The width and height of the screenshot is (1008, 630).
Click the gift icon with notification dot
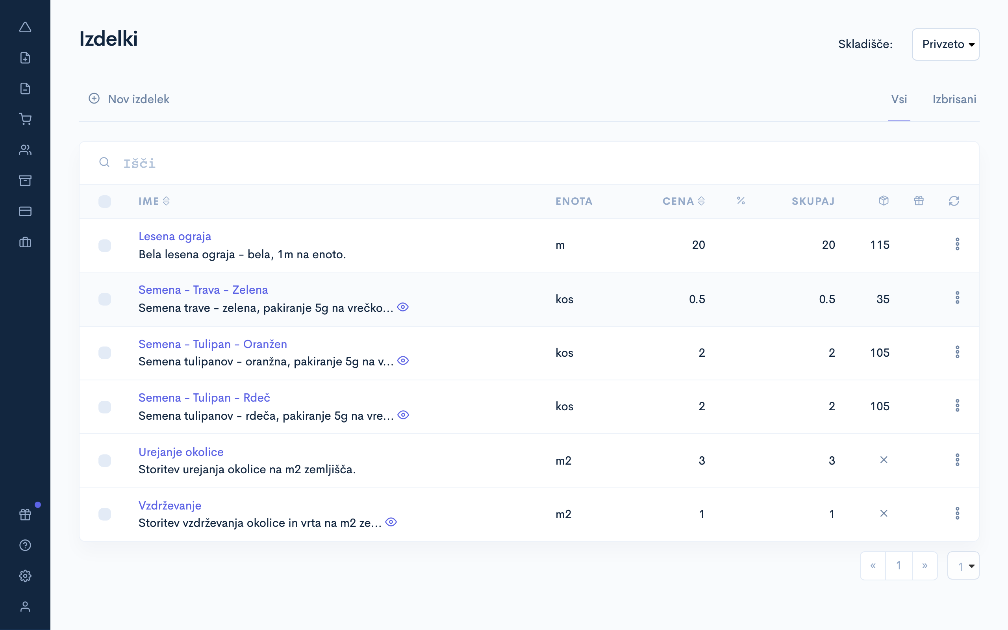tap(25, 515)
